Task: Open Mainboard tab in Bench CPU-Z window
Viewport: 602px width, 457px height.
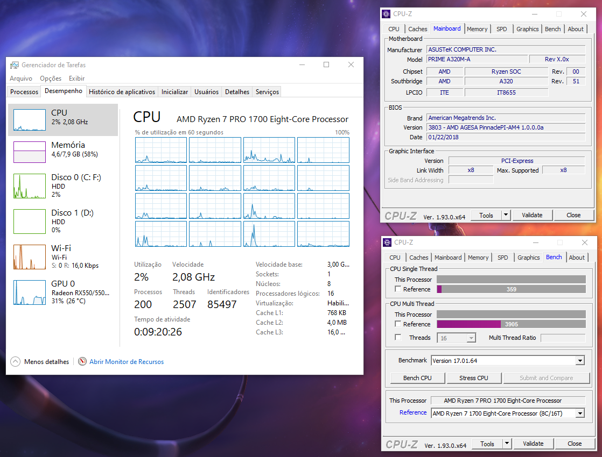Action: (448, 258)
